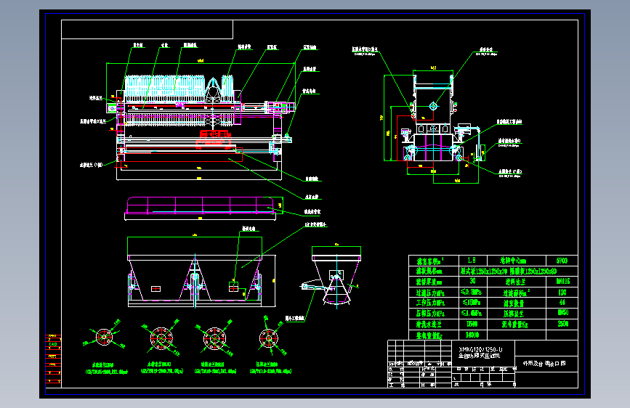Select the second flange detail circle from left
630x408 pixels.
[161, 338]
